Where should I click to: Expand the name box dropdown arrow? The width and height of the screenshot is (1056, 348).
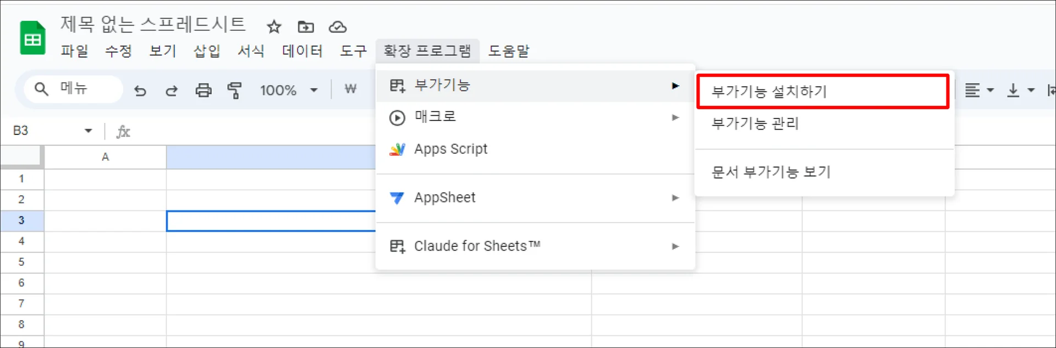click(x=88, y=131)
